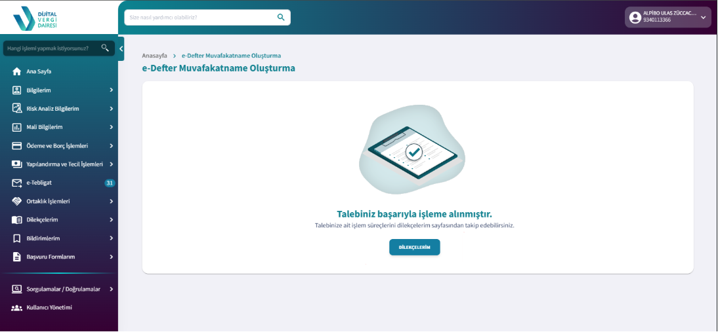
Task: Expand the Bilgilerim submenu chevron
Action: coord(112,90)
